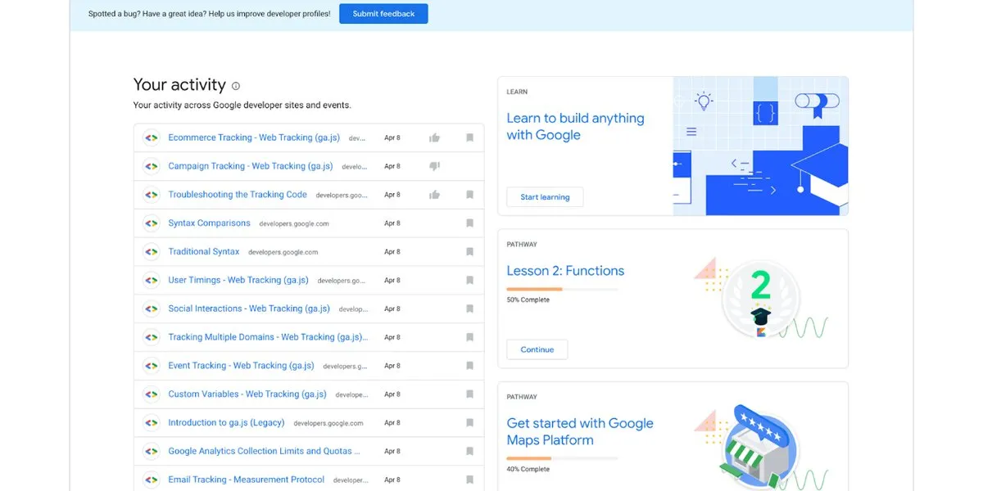This screenshot has height=491, width=983.
Task: Toggle thumbs-up on Ecommerce Tracking row
Action: (435, 137)
